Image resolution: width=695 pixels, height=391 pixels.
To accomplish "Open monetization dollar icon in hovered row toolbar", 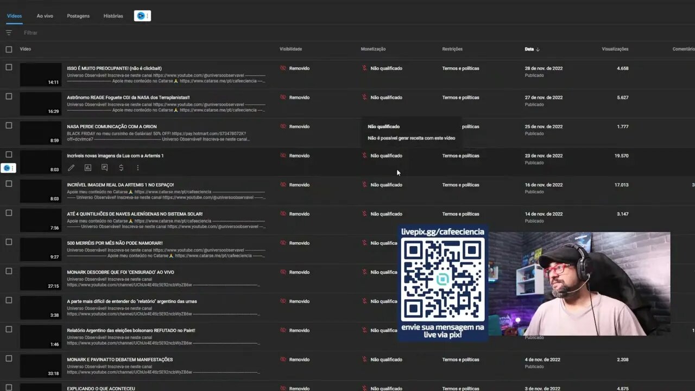I will pyautogui.click(x=121, y=168).
